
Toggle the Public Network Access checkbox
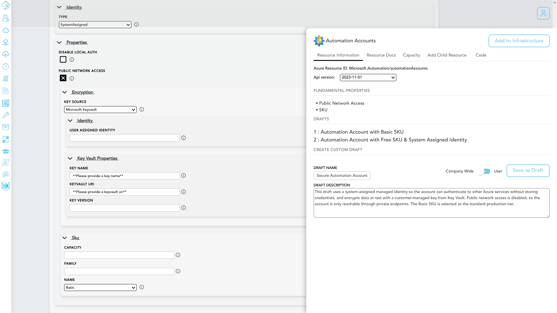point(63,78)
